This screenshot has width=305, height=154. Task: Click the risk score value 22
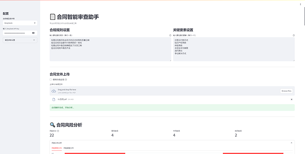52,135
